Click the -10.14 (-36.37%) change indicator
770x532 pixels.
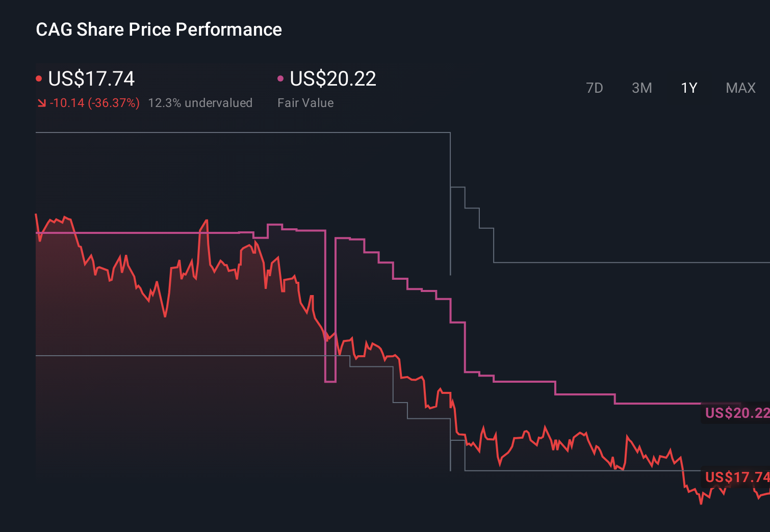[95, 102]
